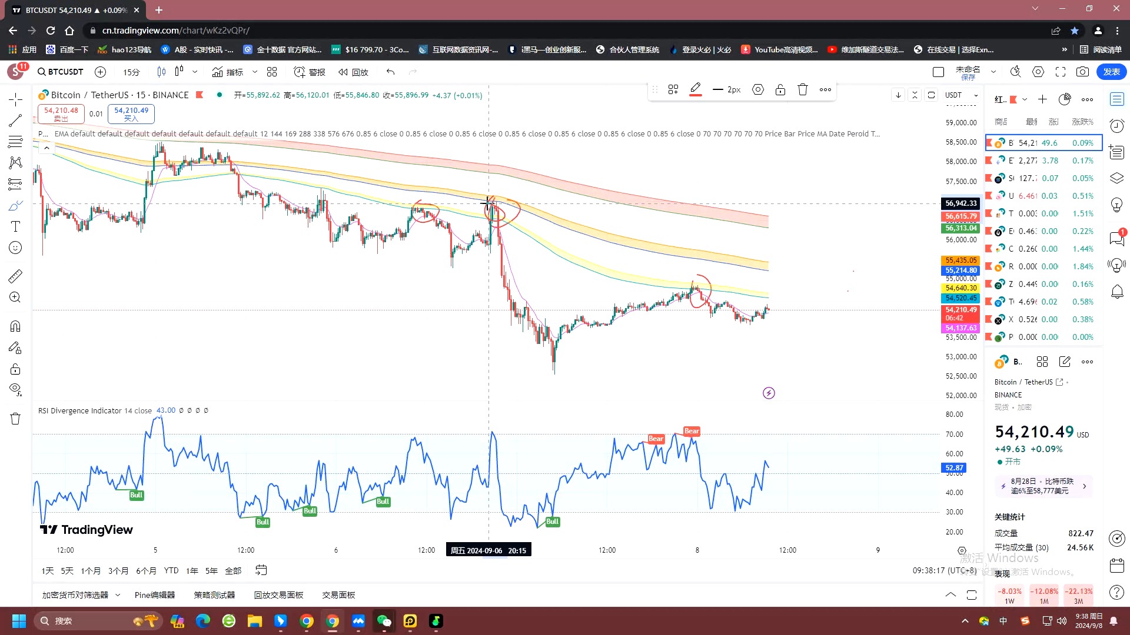Screen dimensions: 1130x635
Task: Enter fullscreen mode
Action: [1061, 72]
